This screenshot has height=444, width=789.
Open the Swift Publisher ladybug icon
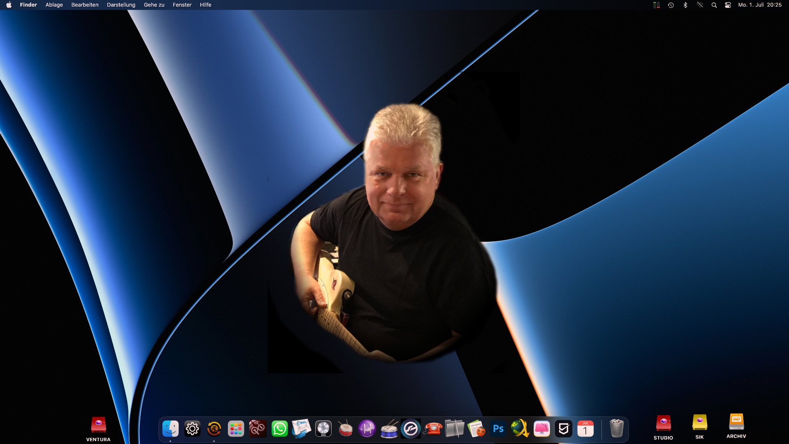point(476,429)
